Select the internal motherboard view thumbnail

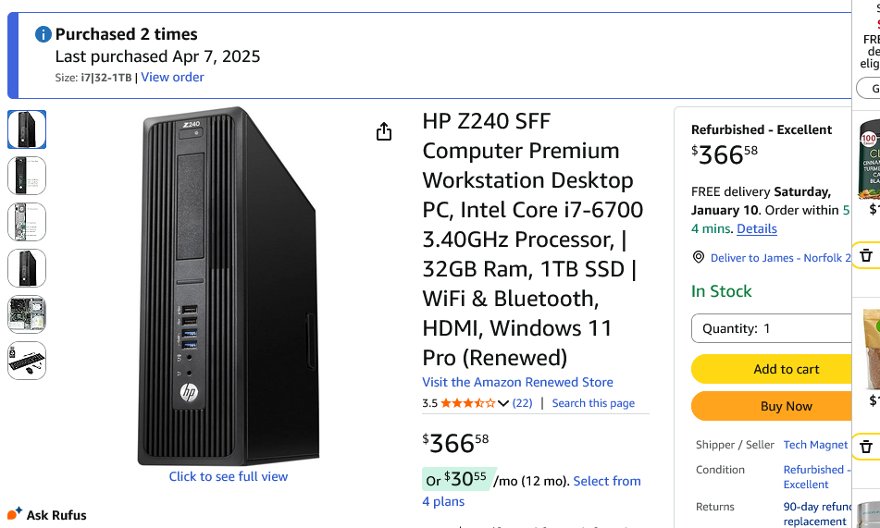click(27, 314)
